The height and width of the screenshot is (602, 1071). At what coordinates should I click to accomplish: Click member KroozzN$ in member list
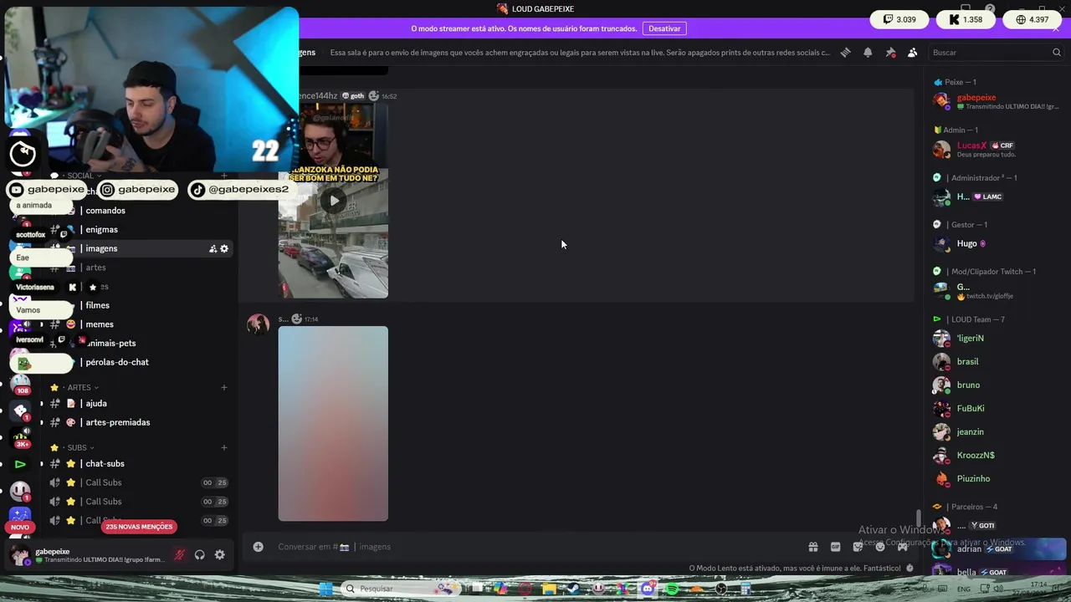point(996,456)
